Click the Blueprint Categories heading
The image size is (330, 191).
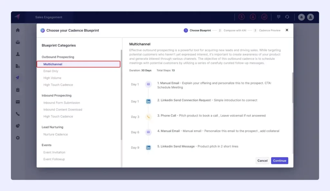(x=59, y=45)
